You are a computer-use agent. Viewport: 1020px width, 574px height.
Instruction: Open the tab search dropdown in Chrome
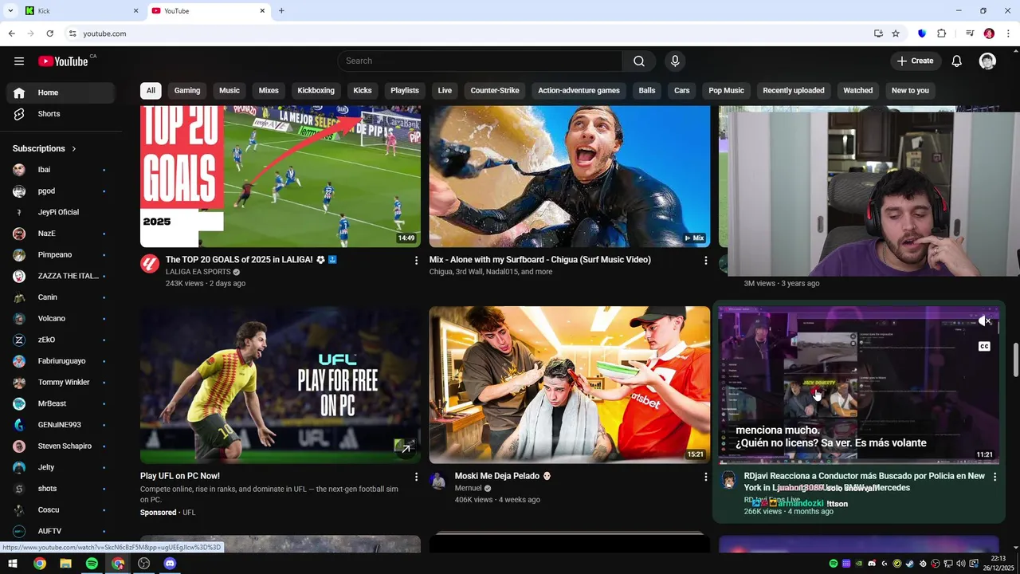10,10
